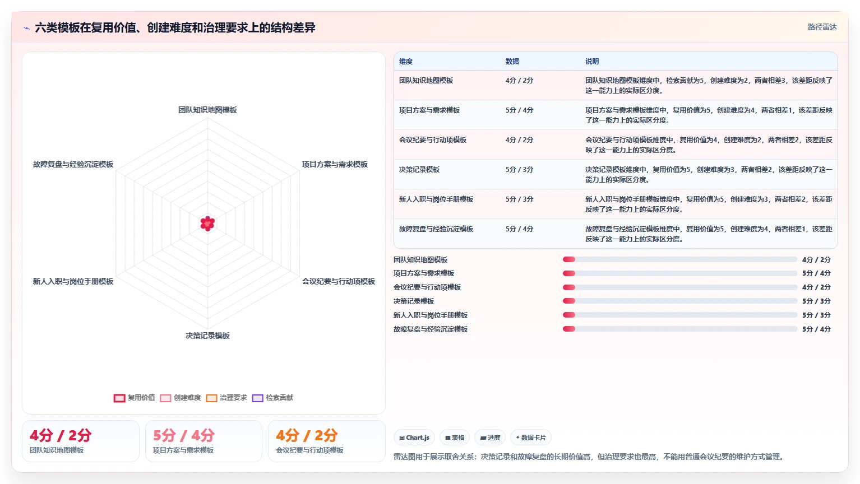Click the title icon before 六类模板
The width and height of the screenshot is (860, 484).
tap(26, 28)
